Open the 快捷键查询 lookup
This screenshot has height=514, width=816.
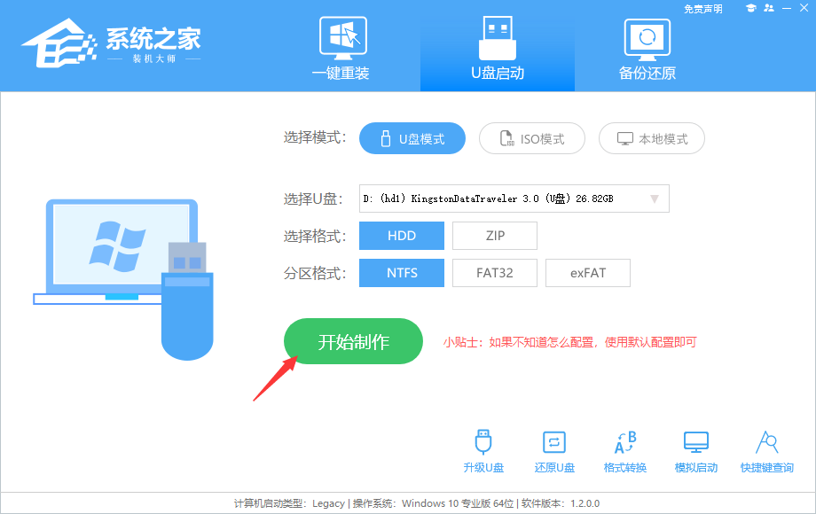766,450
